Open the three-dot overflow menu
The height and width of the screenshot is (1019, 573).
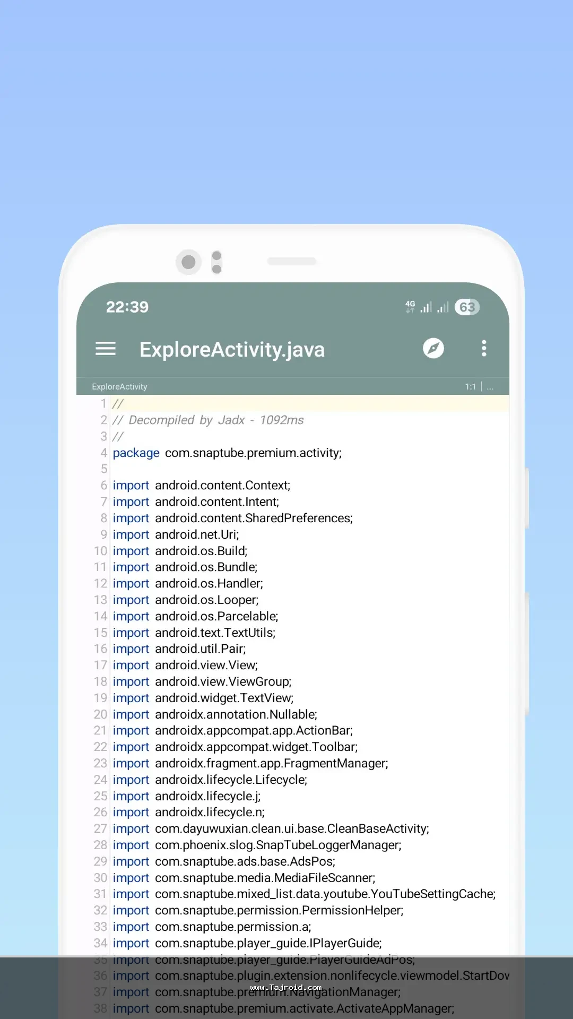(x=483, y=349)
